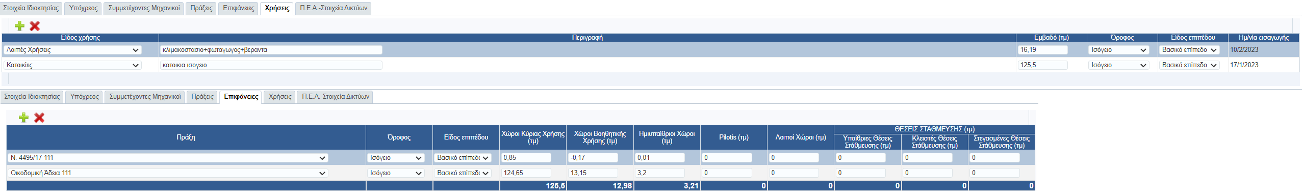Select upper Π.Ε.Α.-Στοιχεία Δικτύων tab

tap(334, 8)
